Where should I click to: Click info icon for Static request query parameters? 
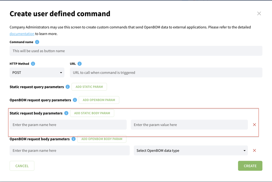click(x=68, y=87)
